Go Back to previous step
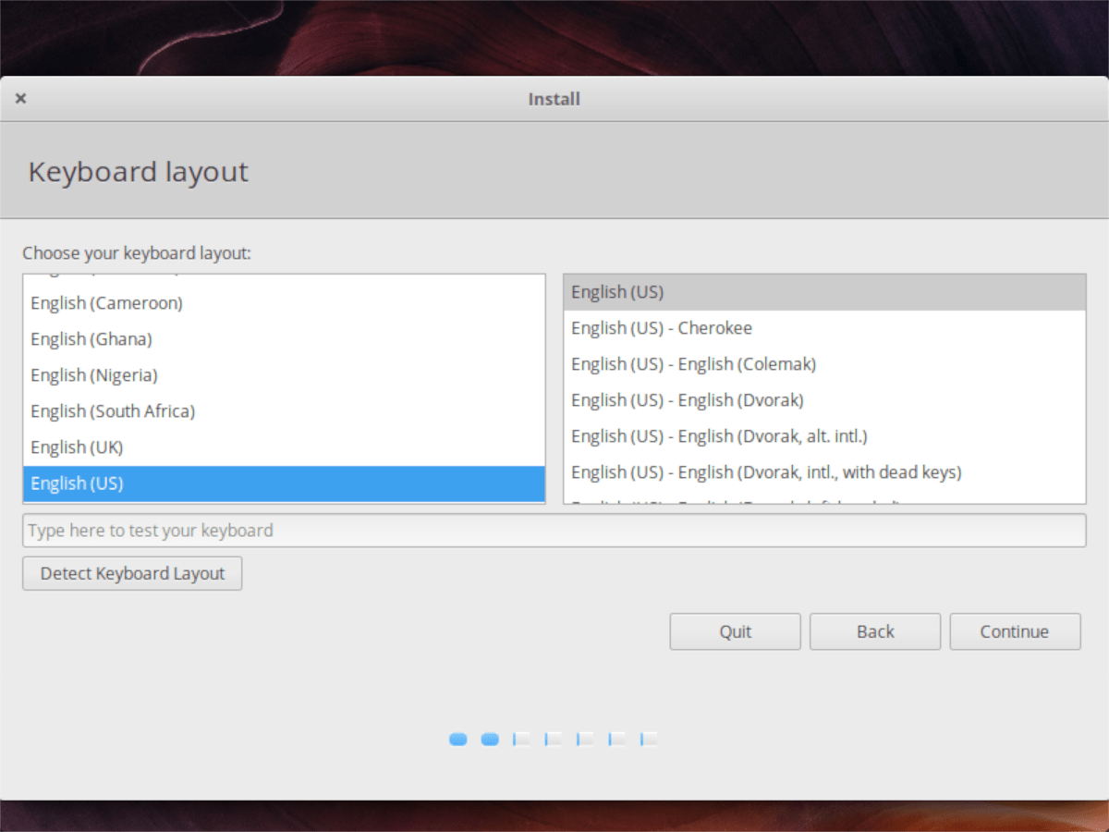This screenshot has width=1109, height=832. [875, 631]
